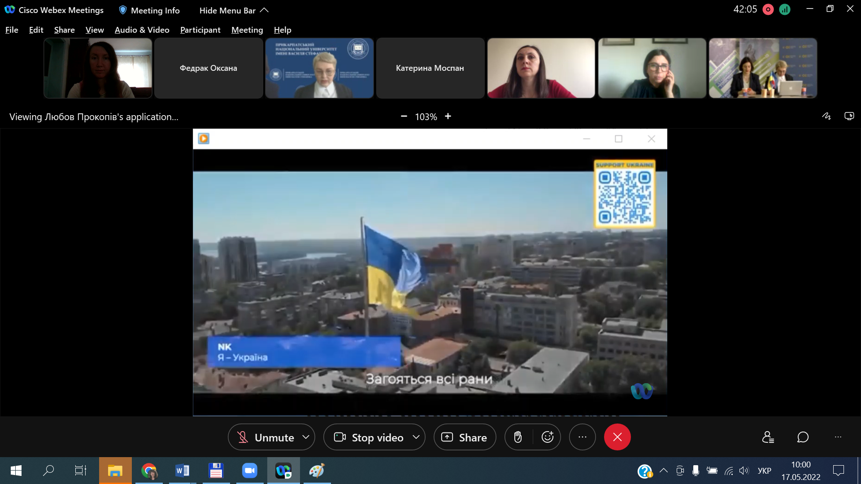
Task: Click the green audio statistics icon
Action: [x=785, y=9]
